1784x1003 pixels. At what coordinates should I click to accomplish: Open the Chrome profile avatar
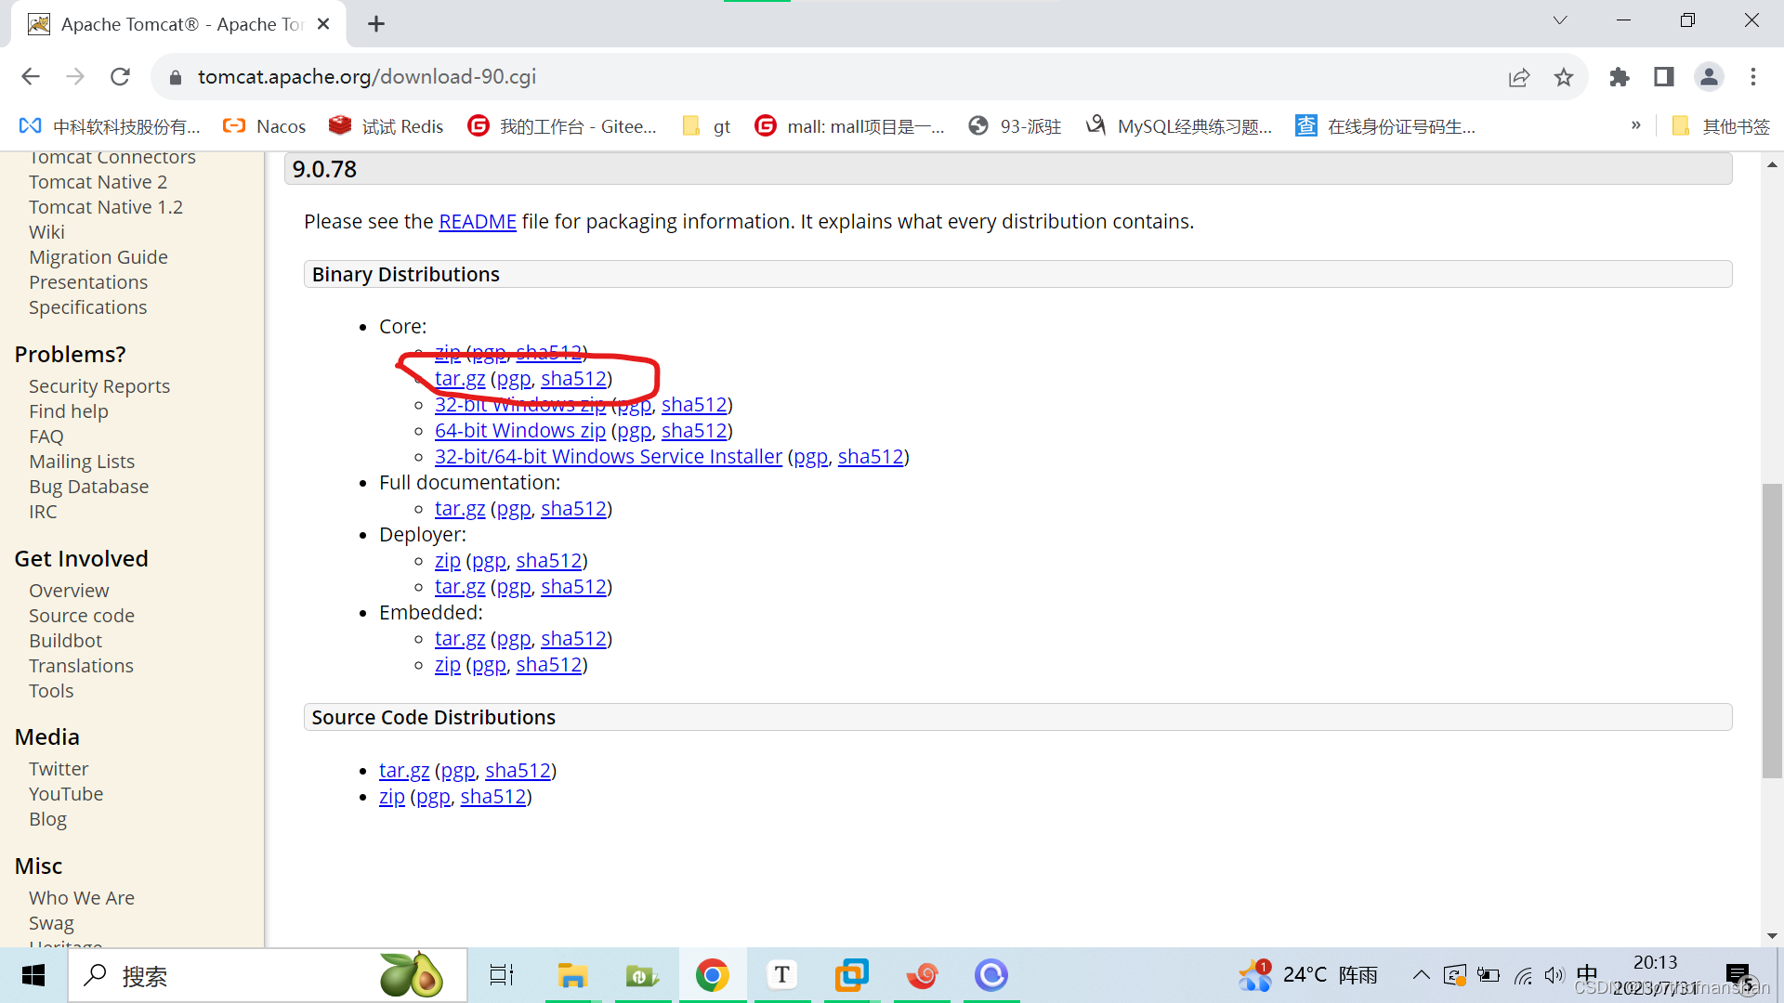[x=1709, y=77]
